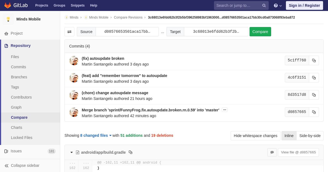Click the green Compare button
Image resolution: width=328 pixels, height=172 pixels.
click(260, 32)
